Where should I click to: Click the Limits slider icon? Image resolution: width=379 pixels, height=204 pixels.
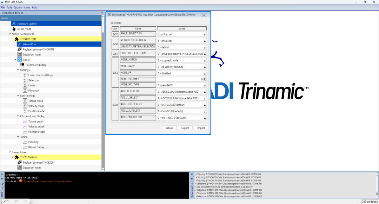click(25, 85)
